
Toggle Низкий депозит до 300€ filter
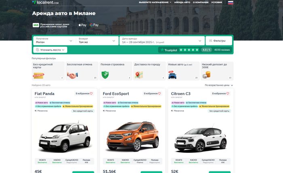217,71
